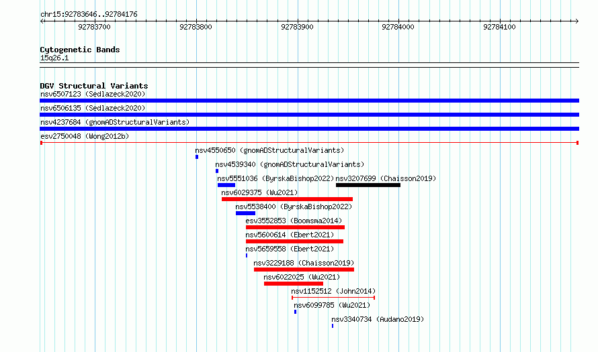Open the nsv5600614 (Ebert2021) label
Image resolution: width=598 pixels, height=352 pixels.
290,235
